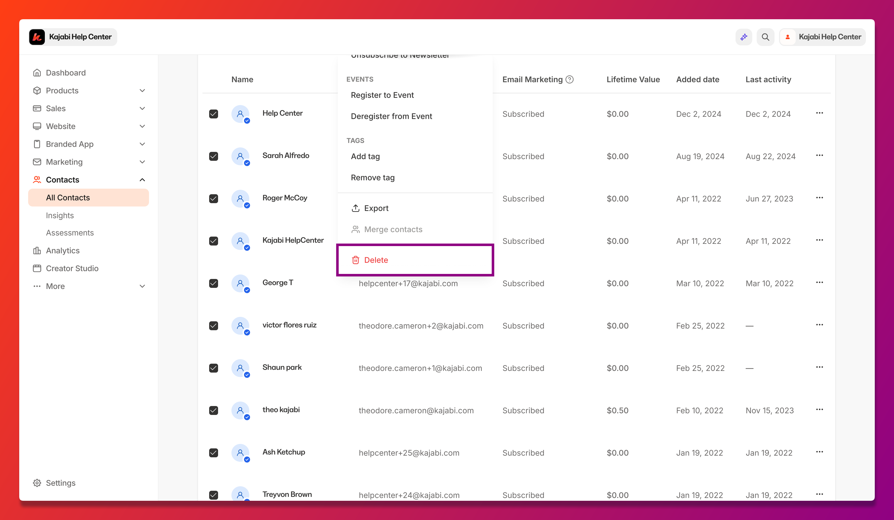The height and width of the screenshot is (520, 894).
Task: Open the three-dot menu for Ash Ketchup
Action: pyautogui.click(x=819, y=452)
